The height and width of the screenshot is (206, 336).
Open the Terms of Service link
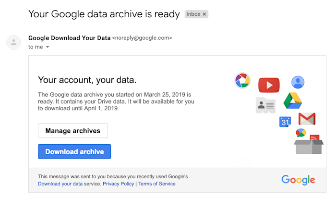pyautogui.click(x=157, y=184)
